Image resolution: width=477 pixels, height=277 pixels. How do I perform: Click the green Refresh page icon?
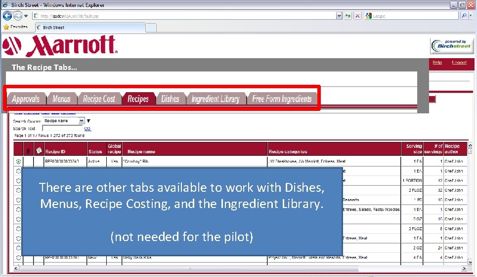[x=348, y=16]
